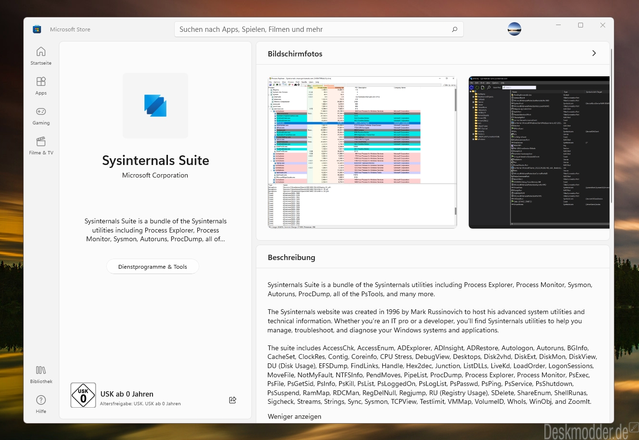This screenshot has width=639, height=440.
Task: Click the Dienstprogramme & Tools category button
Action: point(153,267)
